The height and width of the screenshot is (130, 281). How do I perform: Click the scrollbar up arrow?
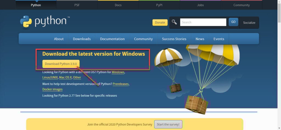(x=279, y=1)
